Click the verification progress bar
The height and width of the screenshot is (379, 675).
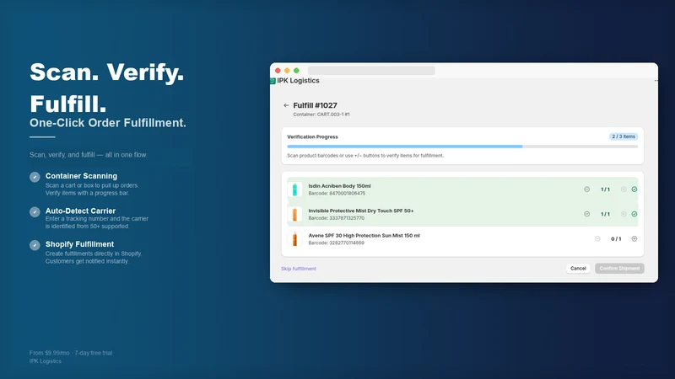coord(462,147)
